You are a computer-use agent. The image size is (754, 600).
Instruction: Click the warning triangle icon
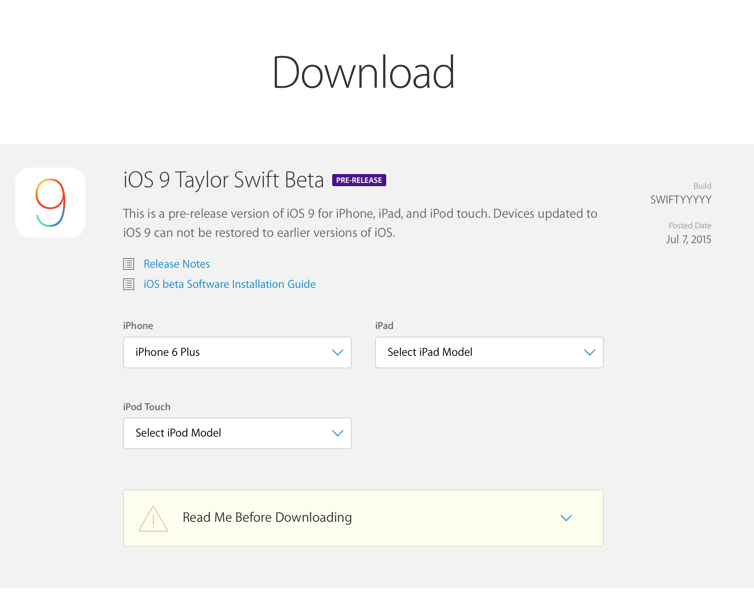point(153,518)
